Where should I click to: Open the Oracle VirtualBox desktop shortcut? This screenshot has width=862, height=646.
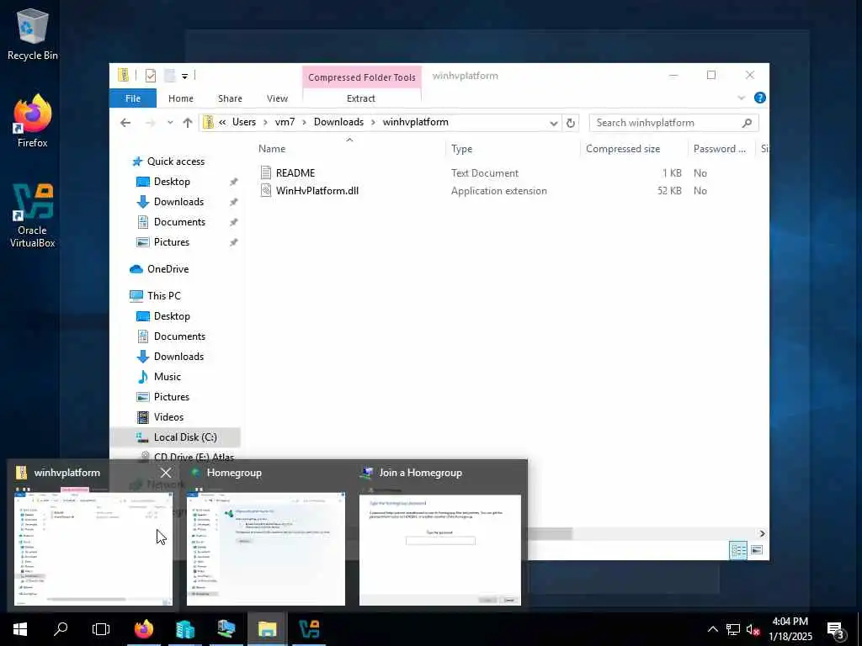(33, 216)
